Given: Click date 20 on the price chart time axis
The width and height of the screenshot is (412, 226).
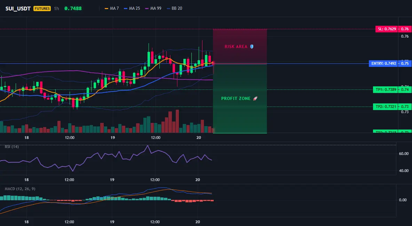Looking at the screenshot, I should [x=199, y=138].
